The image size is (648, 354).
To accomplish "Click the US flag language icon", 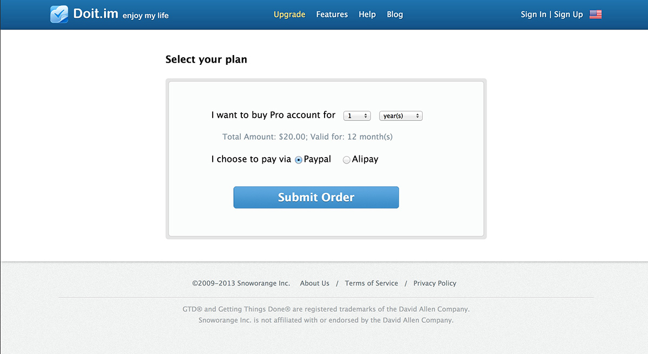I will pos(595,15).
